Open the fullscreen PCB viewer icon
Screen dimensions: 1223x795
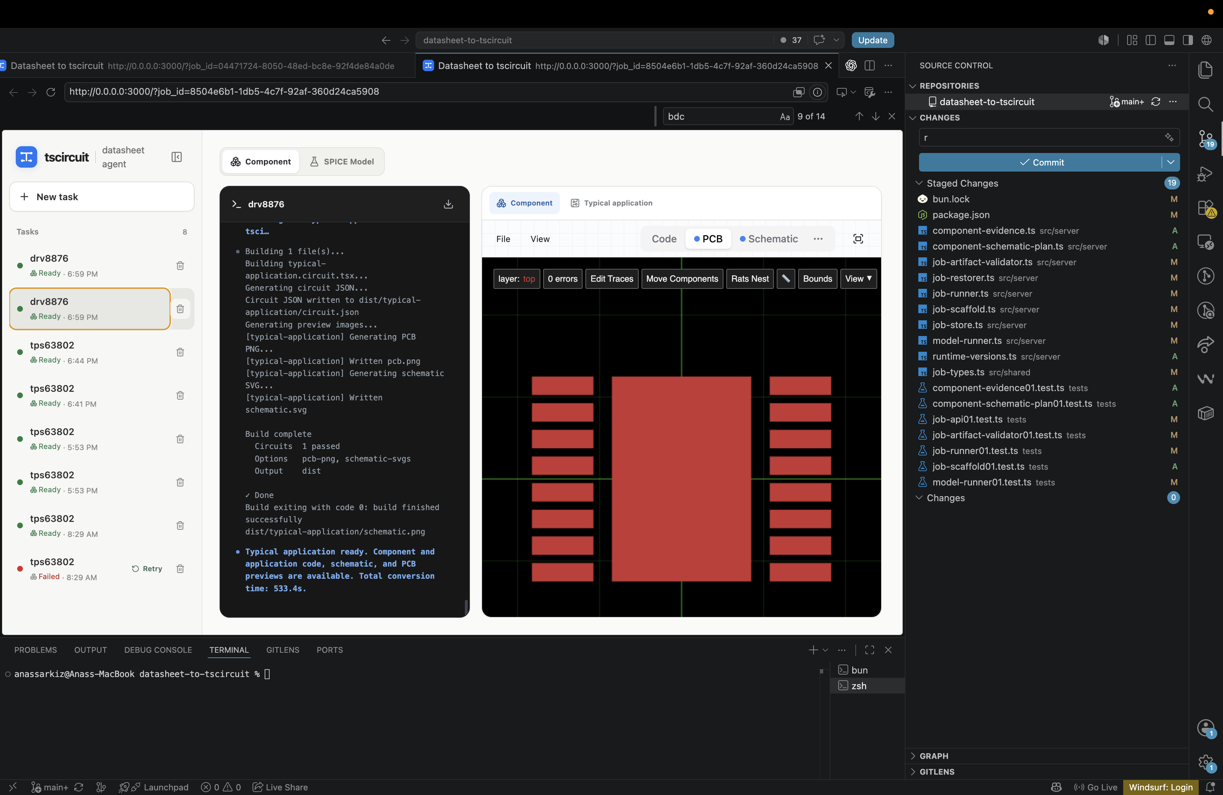(x=858, y=239)
